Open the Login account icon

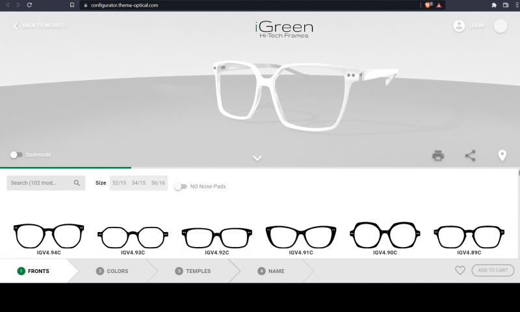point(459,25)
